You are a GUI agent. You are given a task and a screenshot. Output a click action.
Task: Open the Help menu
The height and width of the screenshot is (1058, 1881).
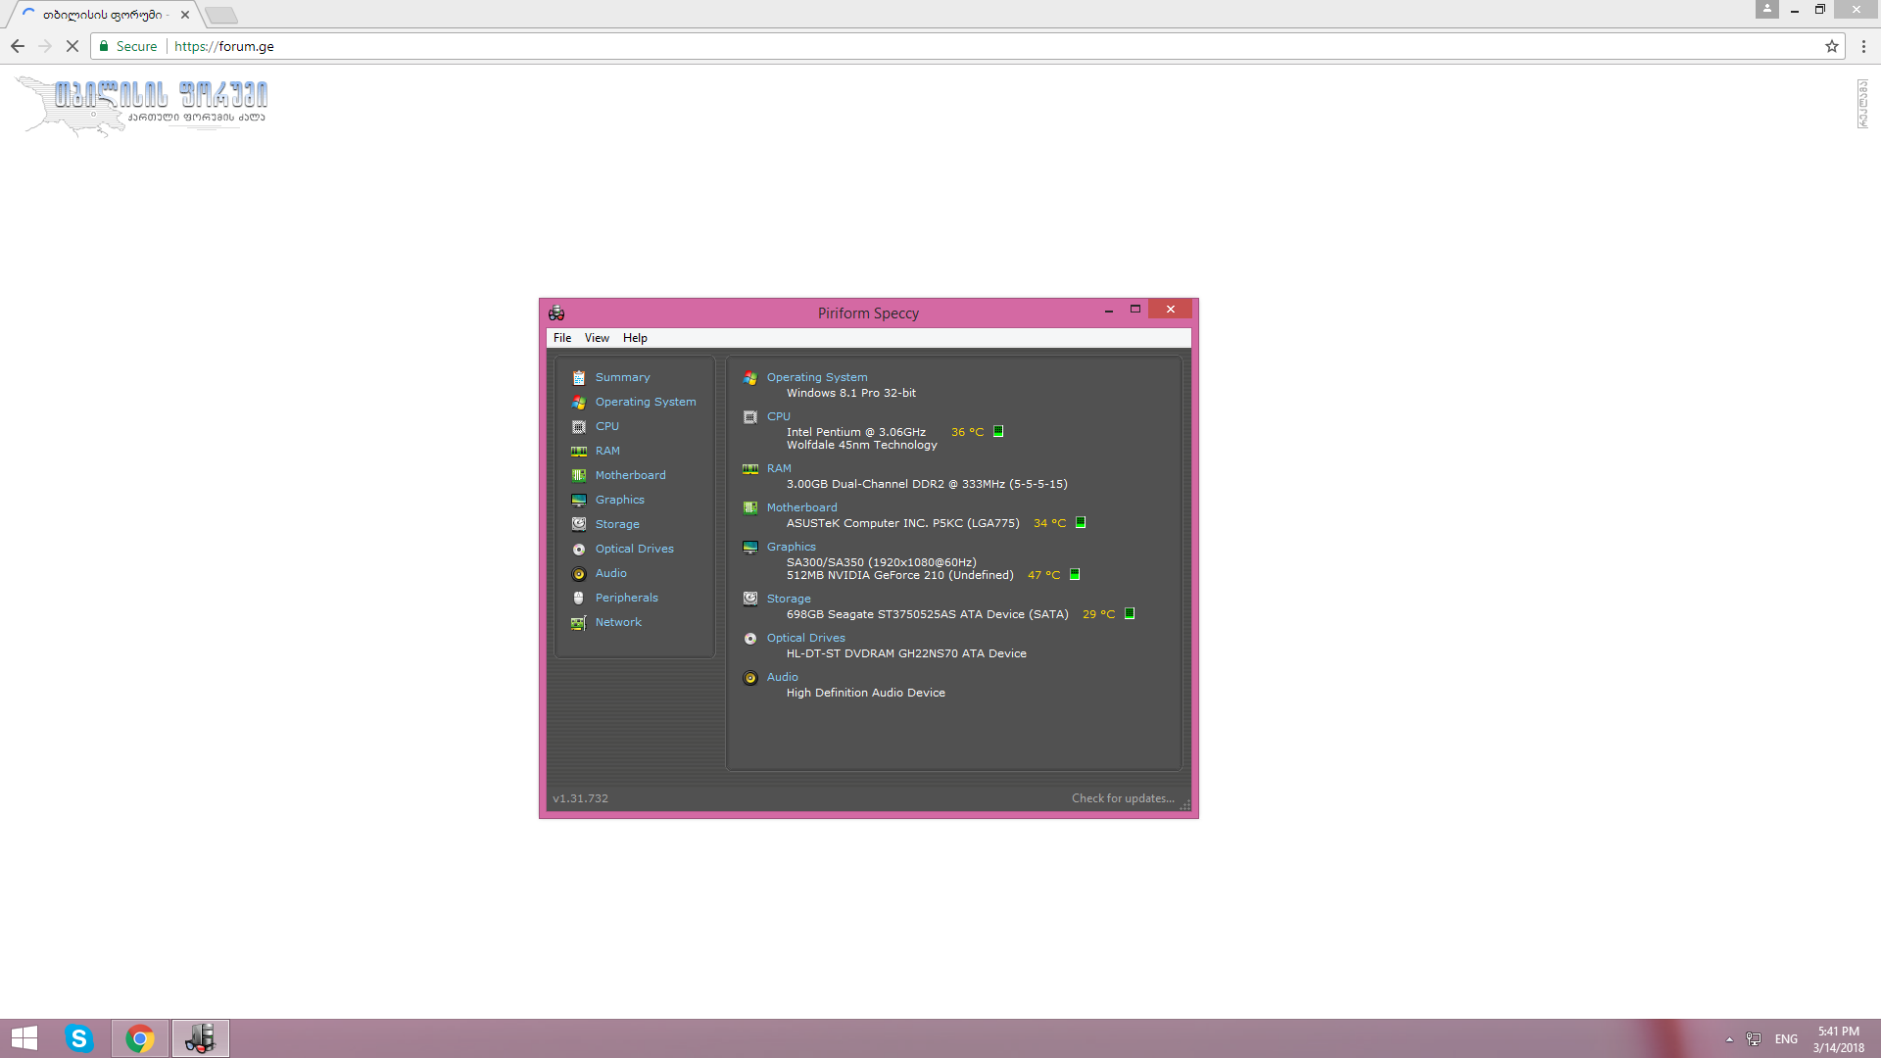(635, 338)
